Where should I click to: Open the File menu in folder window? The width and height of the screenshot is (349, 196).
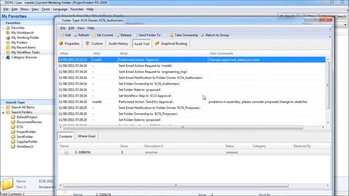pos(63,28)
